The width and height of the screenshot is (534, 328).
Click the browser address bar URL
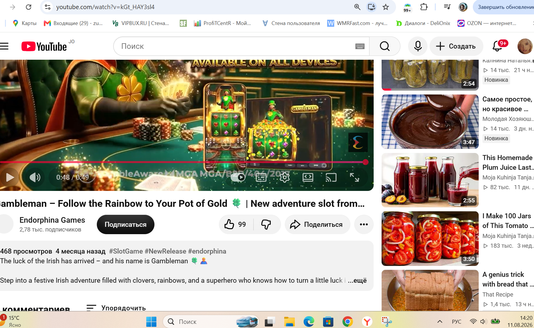105,7
